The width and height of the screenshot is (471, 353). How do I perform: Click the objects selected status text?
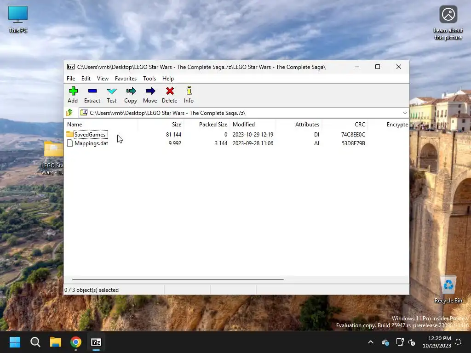click(92, 290)
